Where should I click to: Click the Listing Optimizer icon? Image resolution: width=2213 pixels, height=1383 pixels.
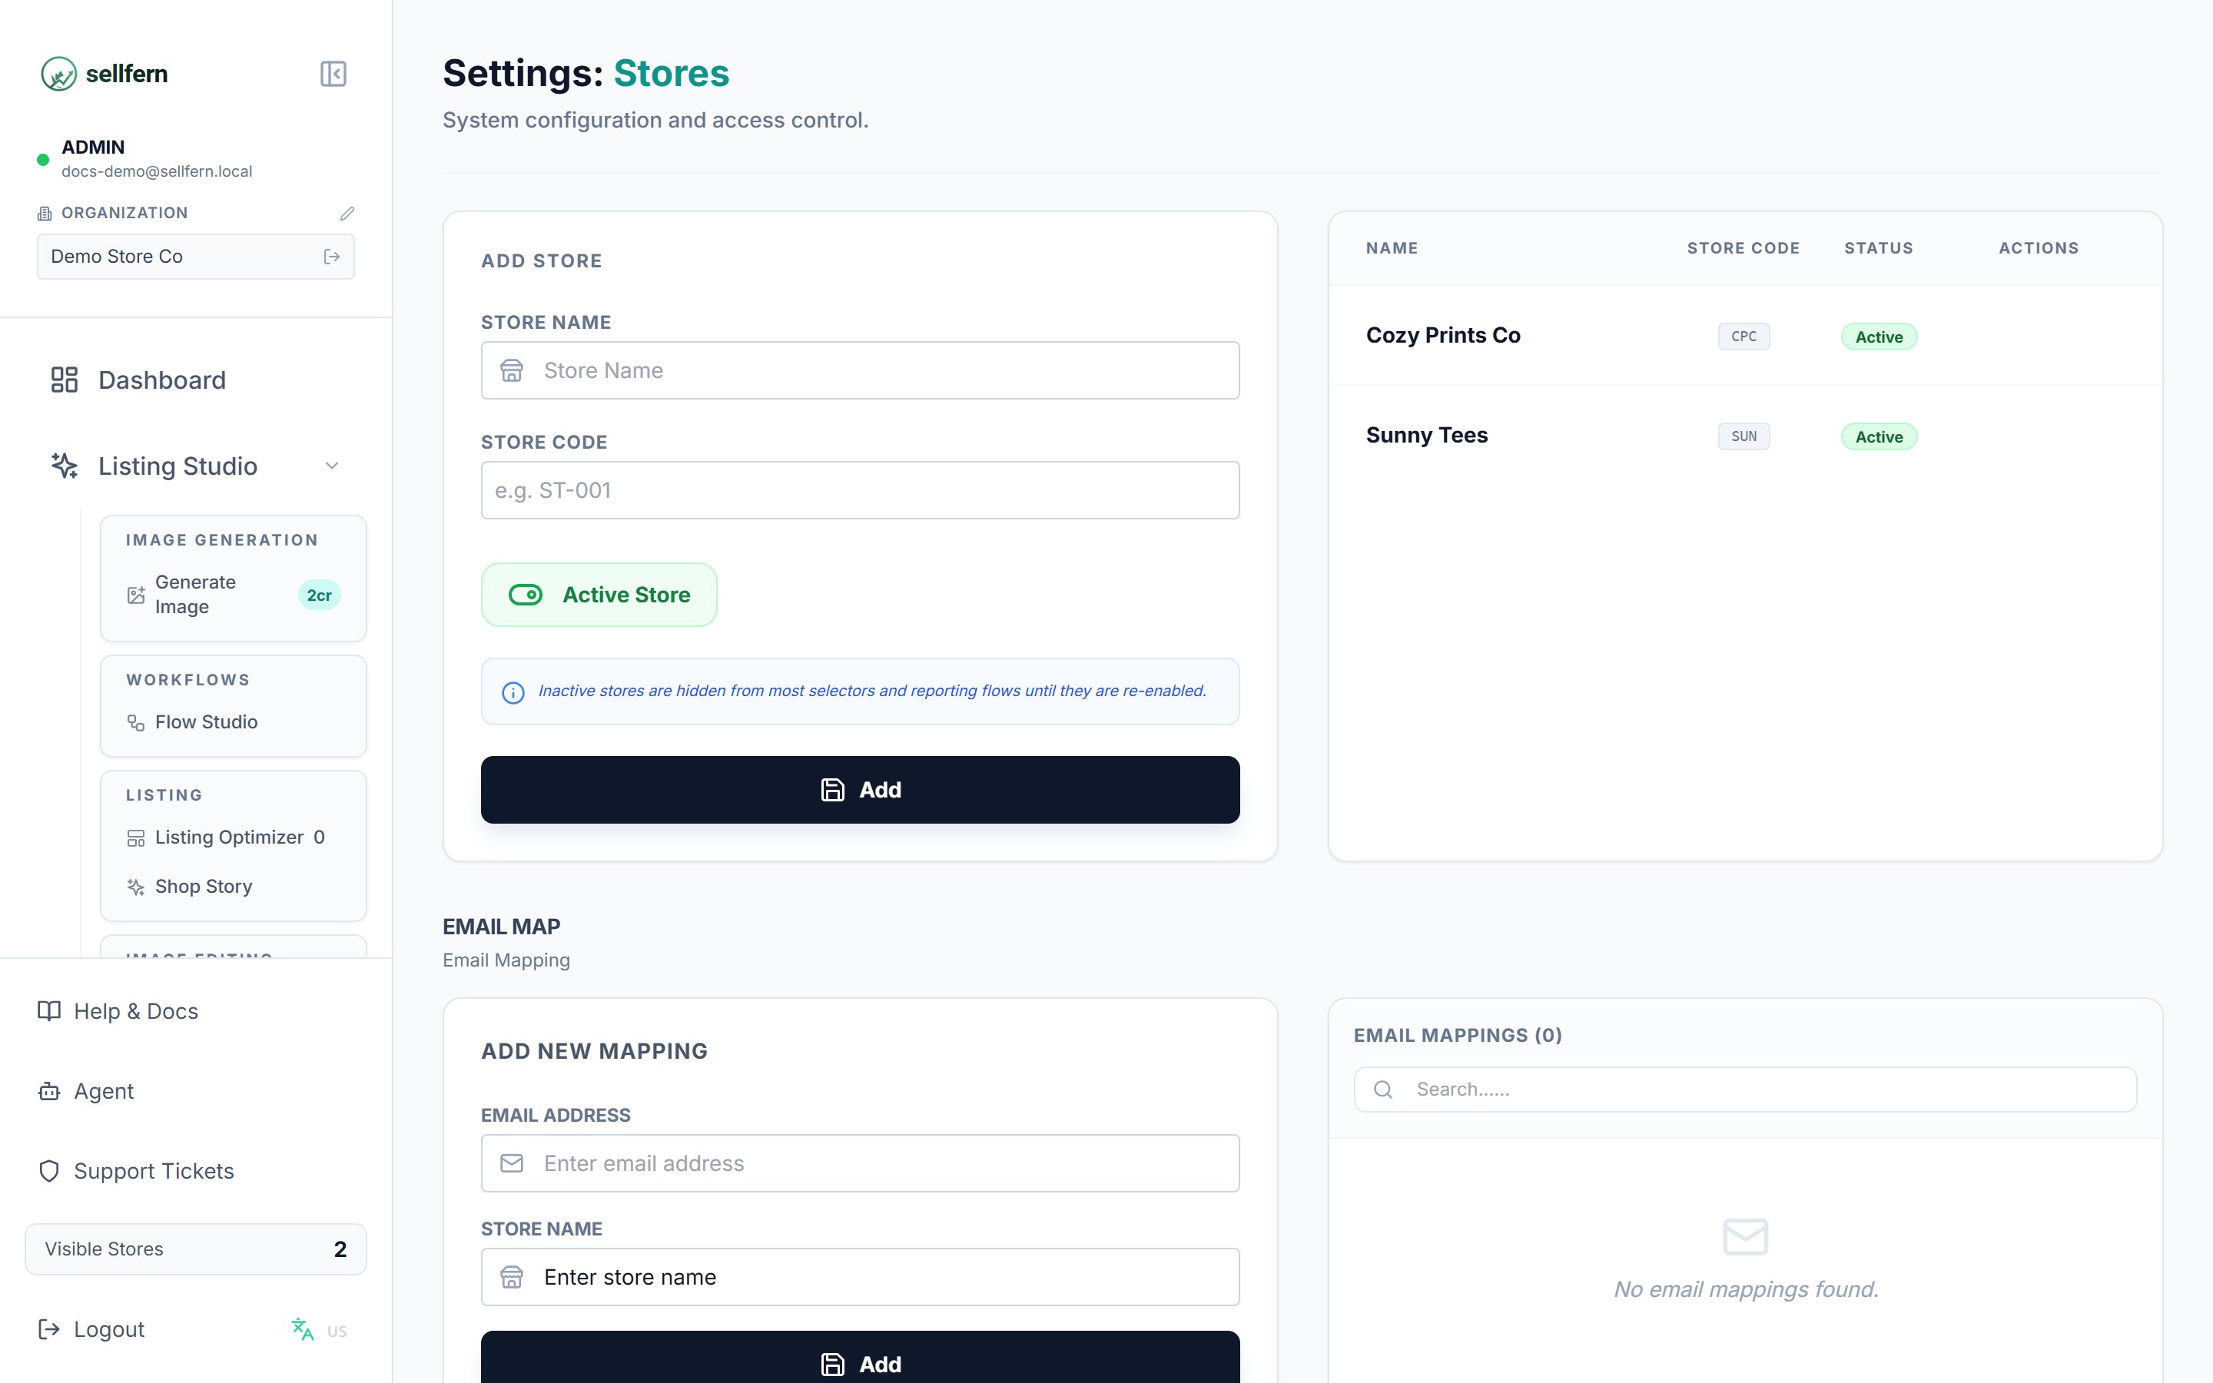tap(135, 837)
